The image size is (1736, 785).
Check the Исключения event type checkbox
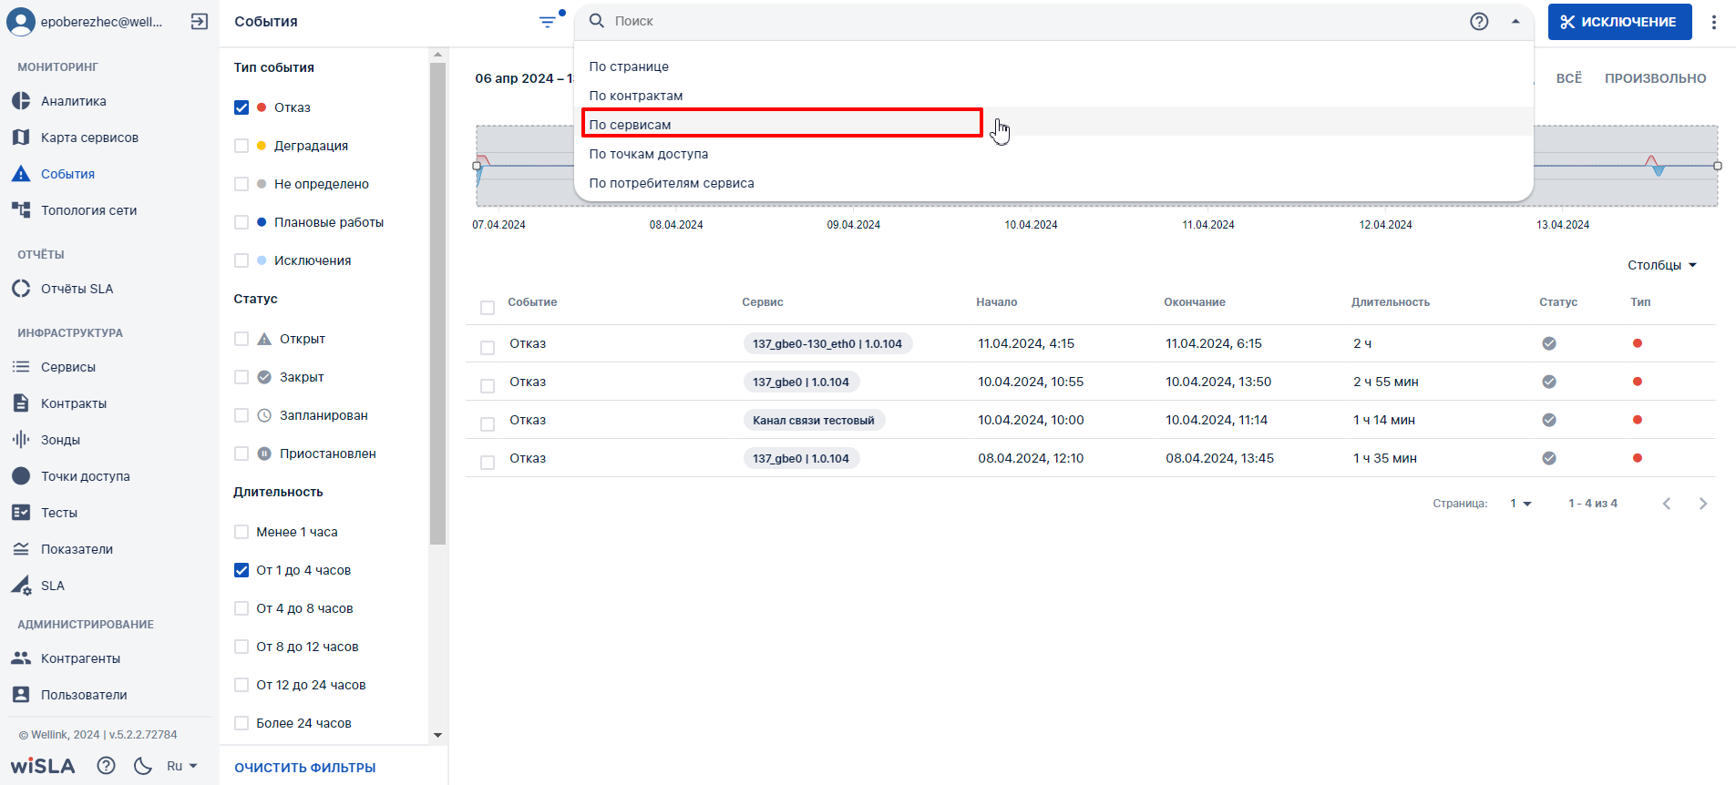[x=241, y=260]
